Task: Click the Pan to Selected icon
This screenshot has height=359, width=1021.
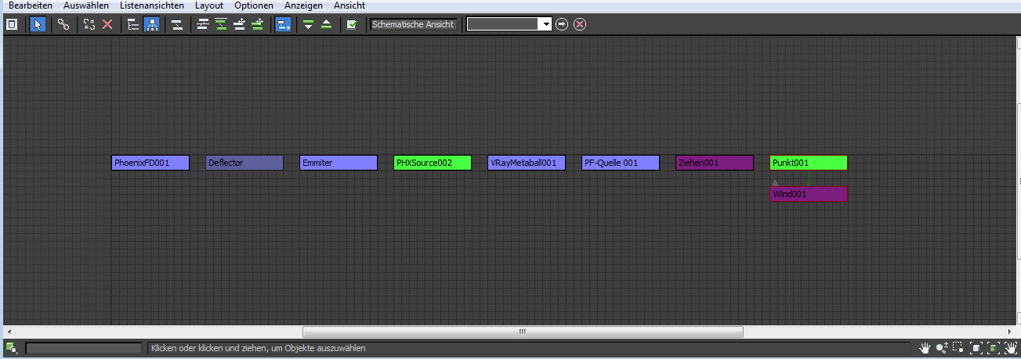Action: pos(1010,348)
